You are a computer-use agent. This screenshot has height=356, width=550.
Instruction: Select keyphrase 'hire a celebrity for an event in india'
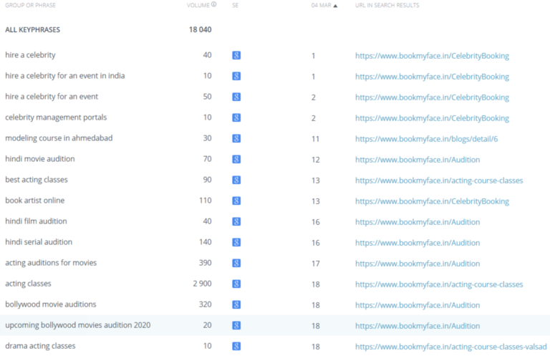(x=65, y=76)
